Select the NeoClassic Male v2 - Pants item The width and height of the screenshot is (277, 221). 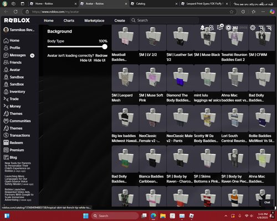(x=180, y=118)
